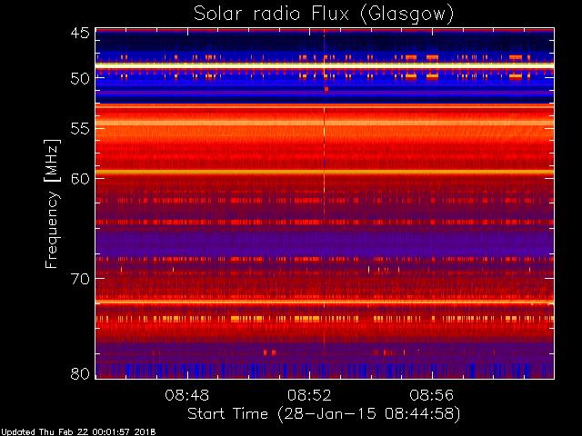
Task: Select the 'Frequency [MHz]' axis label
Action: [52, 203]
